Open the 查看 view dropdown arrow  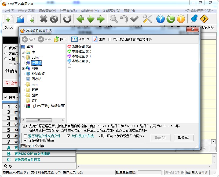pyautogui.click(x=88, y=39)
